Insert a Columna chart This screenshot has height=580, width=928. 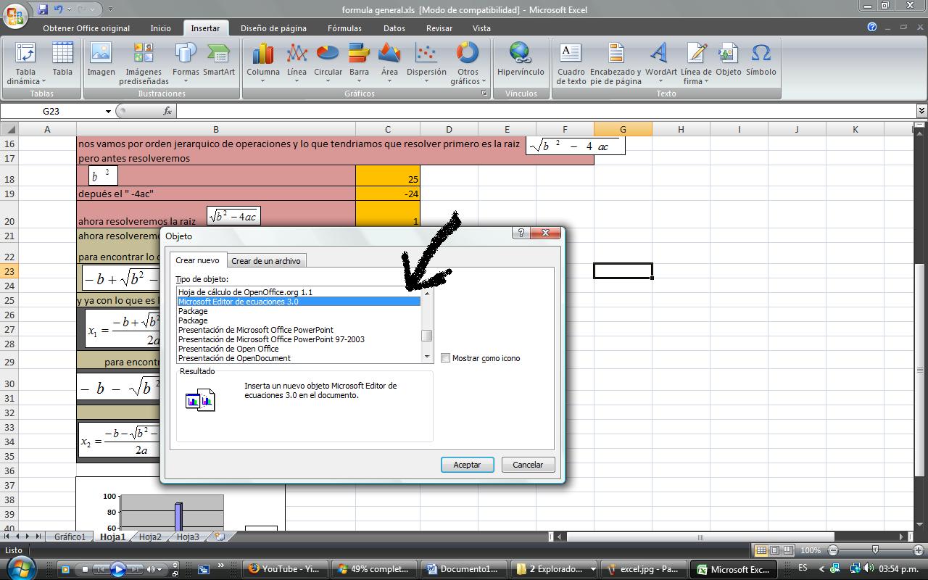[262, 63]
